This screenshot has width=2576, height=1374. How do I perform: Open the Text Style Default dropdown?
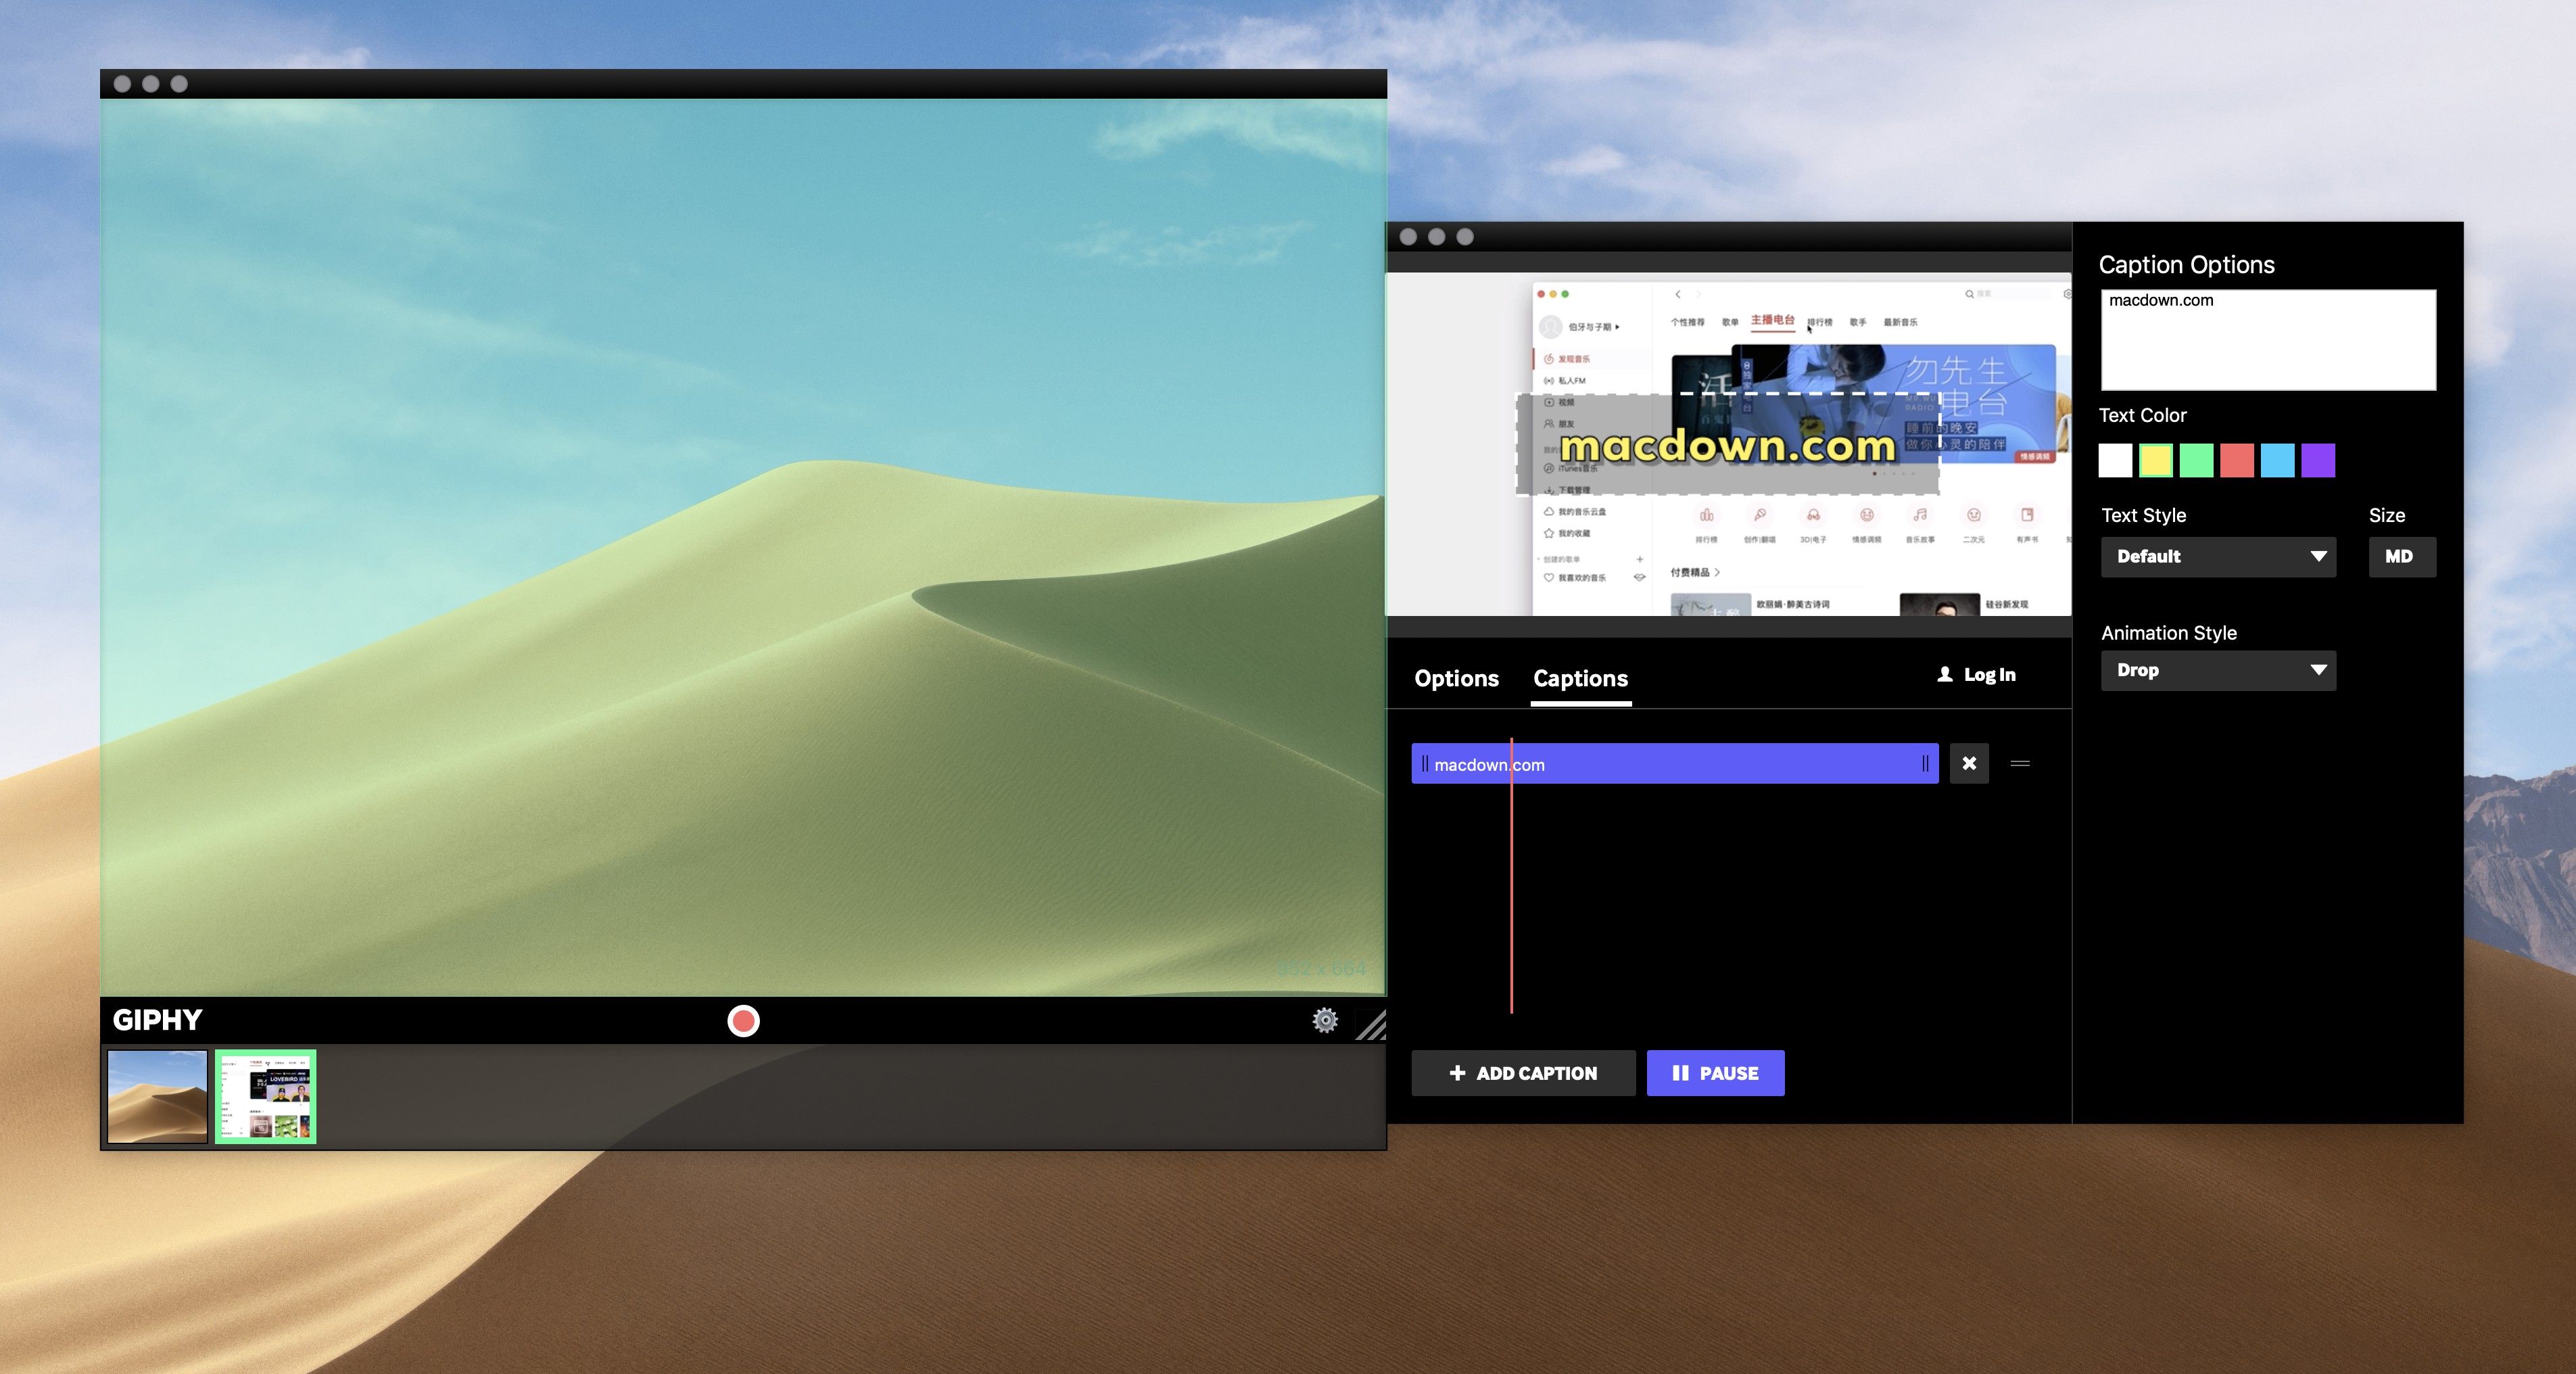pyautogui.click(x=2218, y=557)
